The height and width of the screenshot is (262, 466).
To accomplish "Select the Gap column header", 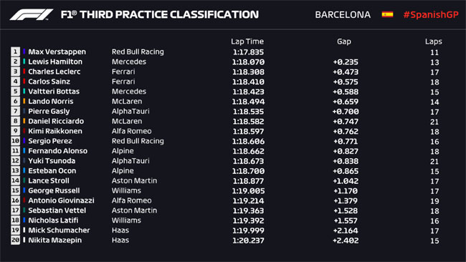I will coord(344,42).
